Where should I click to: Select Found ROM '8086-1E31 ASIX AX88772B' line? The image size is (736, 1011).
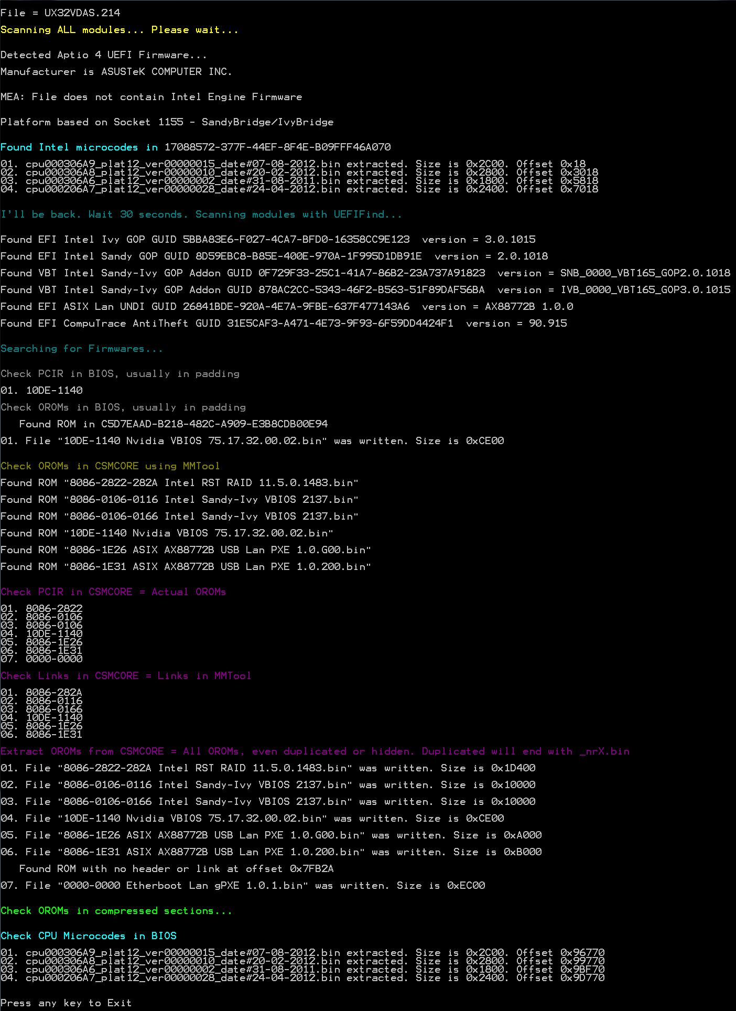(x=186, y=567)
